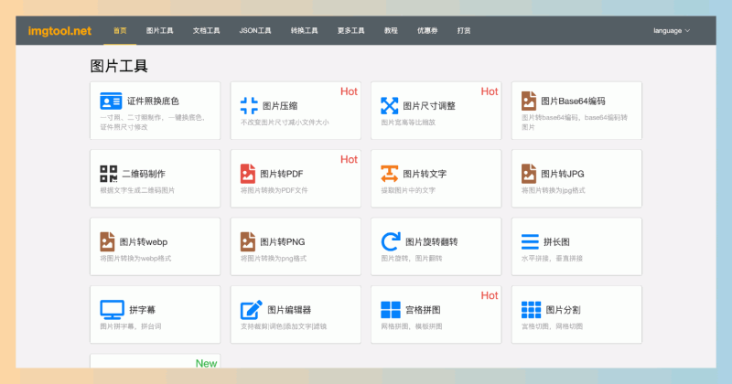Click the Hot badge on 图片转PDF card
The height and width of the screenshot is (384, 732).
point(349,160)
